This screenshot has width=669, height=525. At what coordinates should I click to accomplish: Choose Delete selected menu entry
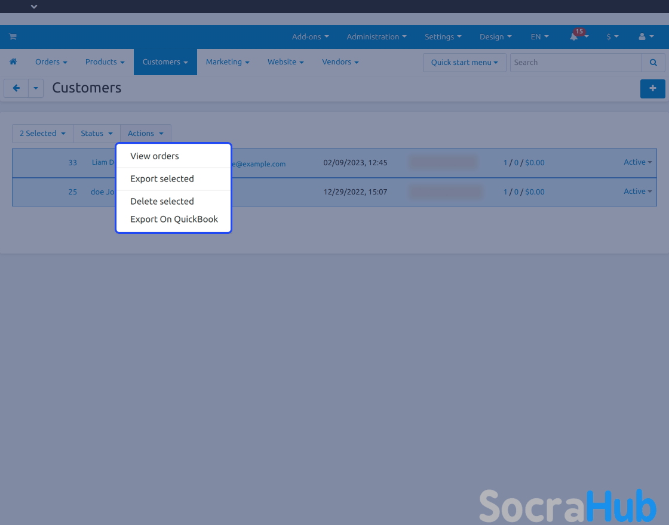click(x=162, y=202)
